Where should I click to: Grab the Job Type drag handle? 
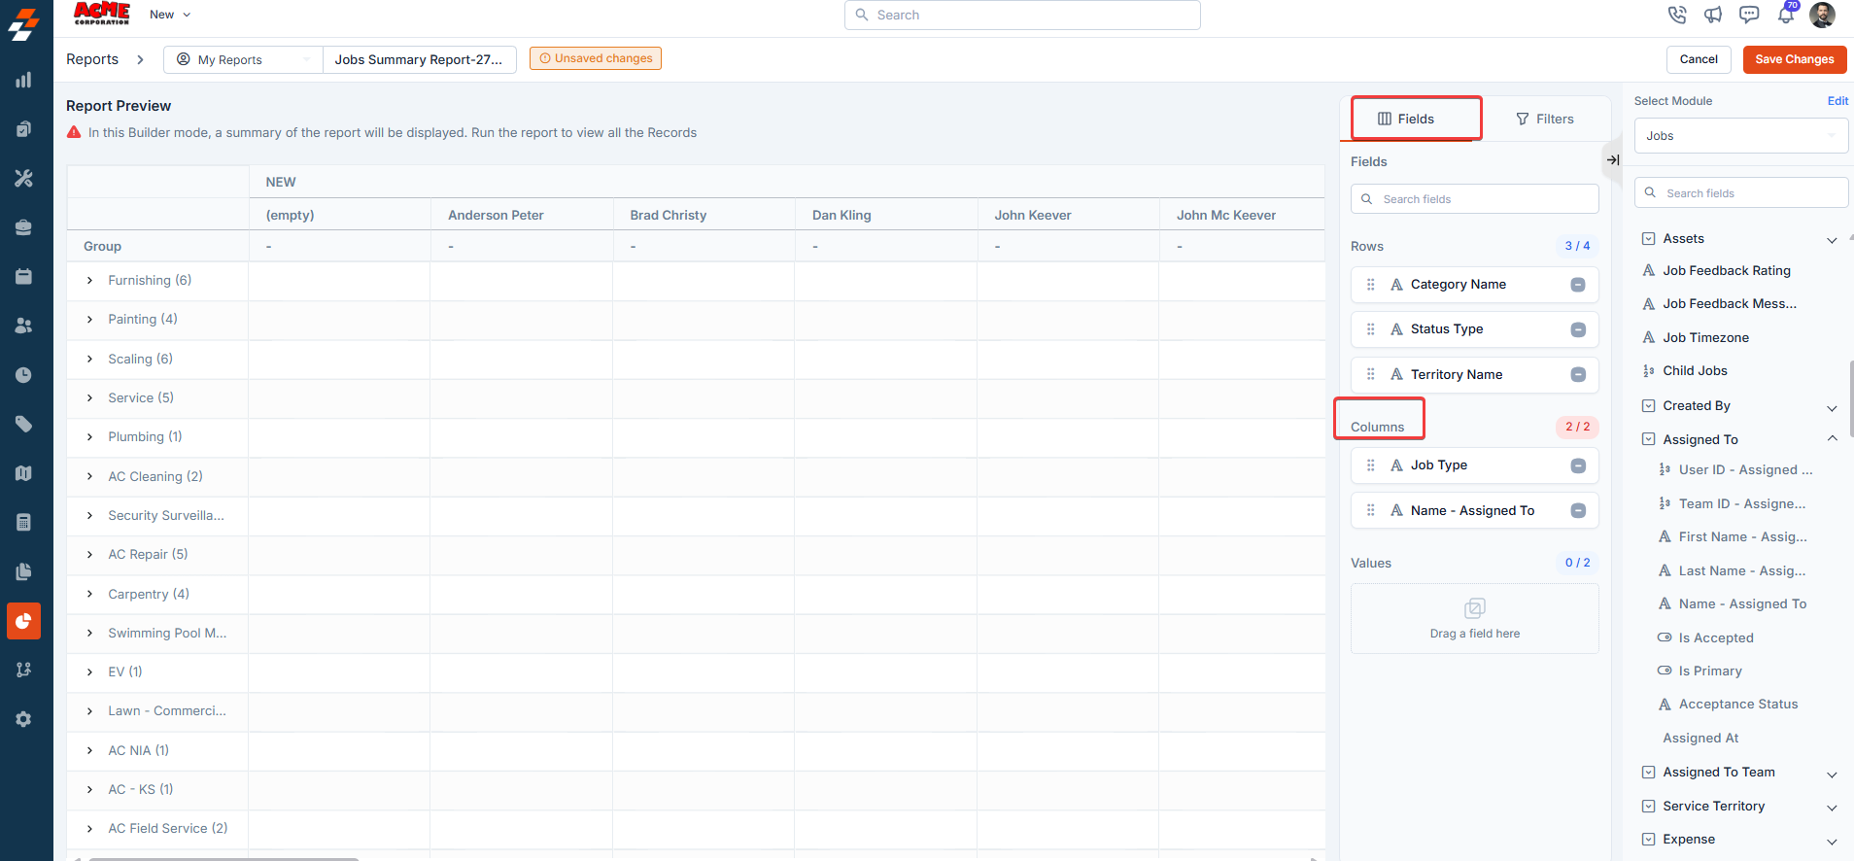point(1371,465)
